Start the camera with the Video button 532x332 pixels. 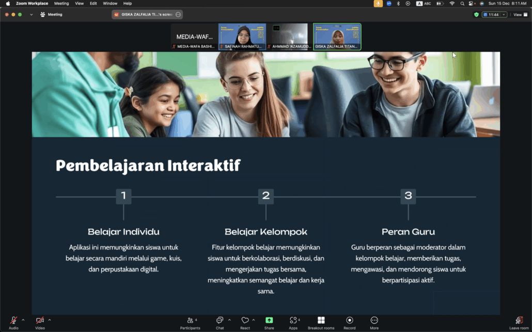(x=40, y=323)
